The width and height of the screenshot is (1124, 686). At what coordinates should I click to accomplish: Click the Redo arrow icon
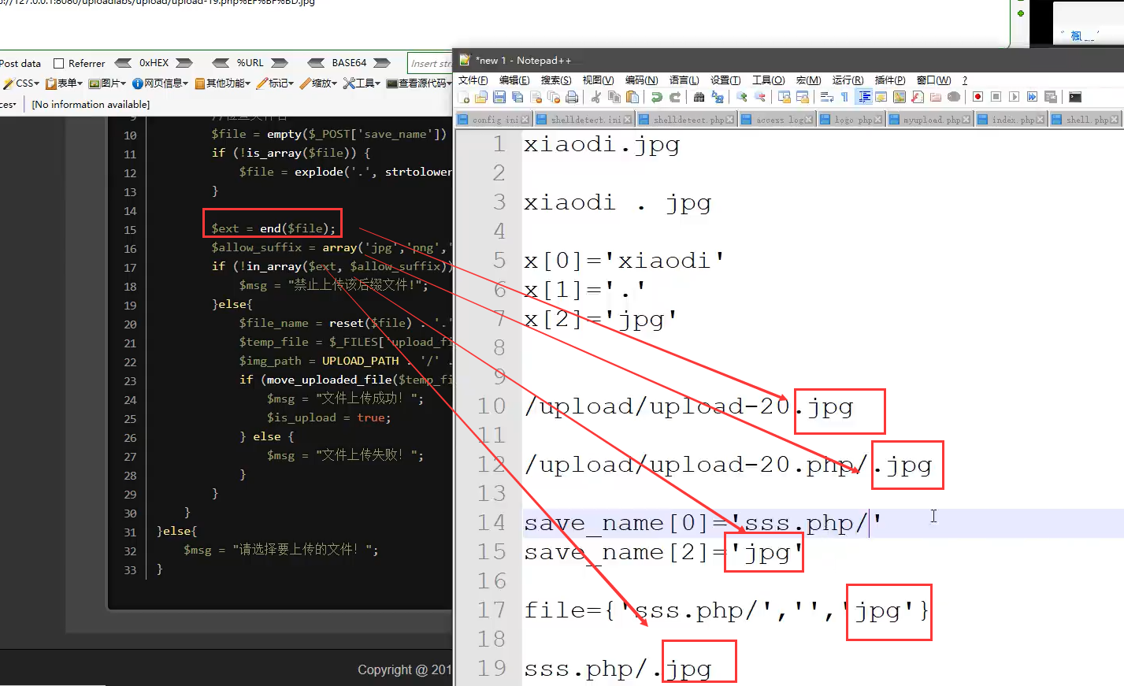[x=675, y=97]
